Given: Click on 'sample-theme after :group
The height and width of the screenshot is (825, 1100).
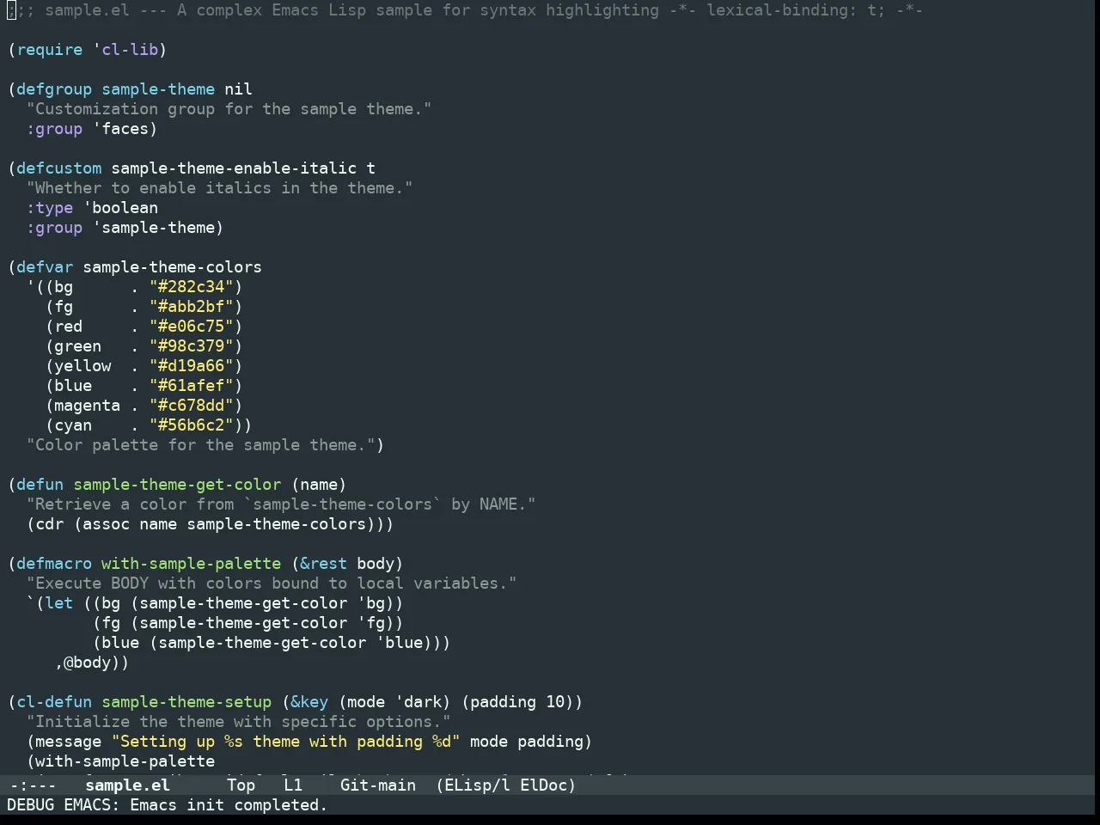Looking at the screenshot, I should (154, 228).
